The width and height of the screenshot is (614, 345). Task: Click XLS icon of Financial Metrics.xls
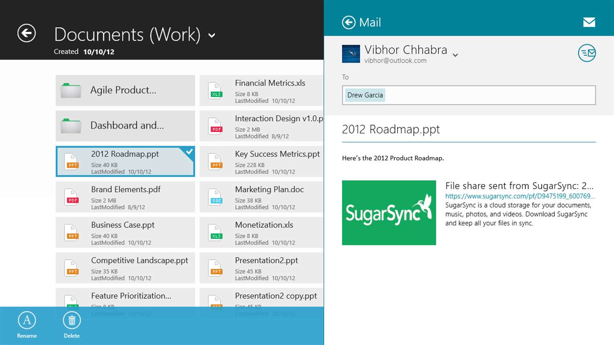pyautogui.click(x=216, y=91)
